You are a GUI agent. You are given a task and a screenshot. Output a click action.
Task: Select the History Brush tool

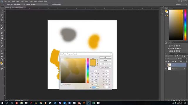coord(2,33)
